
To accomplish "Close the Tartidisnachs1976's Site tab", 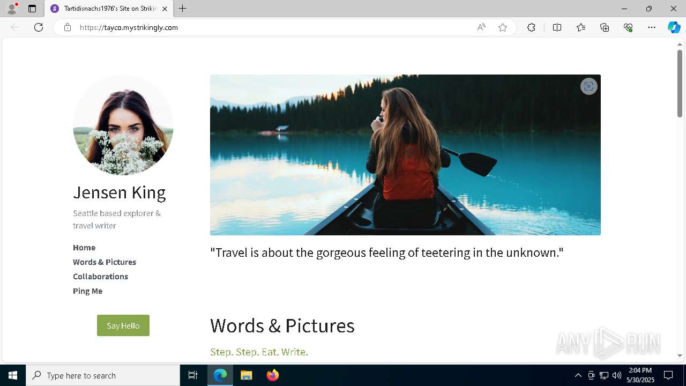I will point(165,9).
